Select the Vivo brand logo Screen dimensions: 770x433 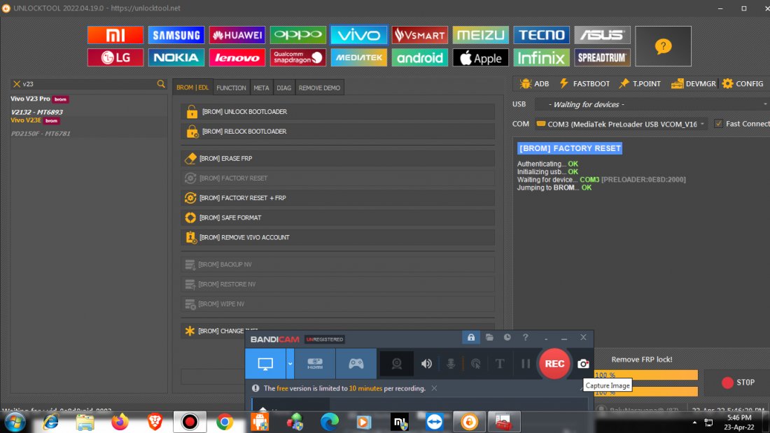click(359, 35)
